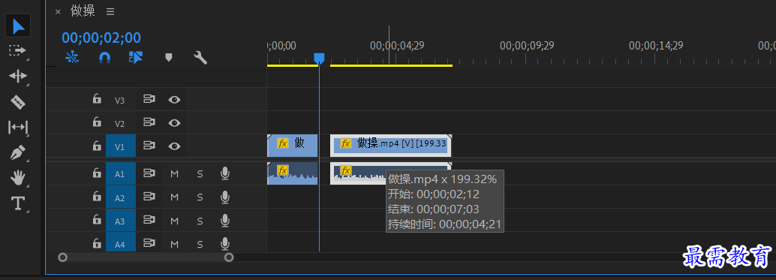The image size is (776, 280).
Task: Toggle sync lock for A4
Action: (x=149, y=243)
